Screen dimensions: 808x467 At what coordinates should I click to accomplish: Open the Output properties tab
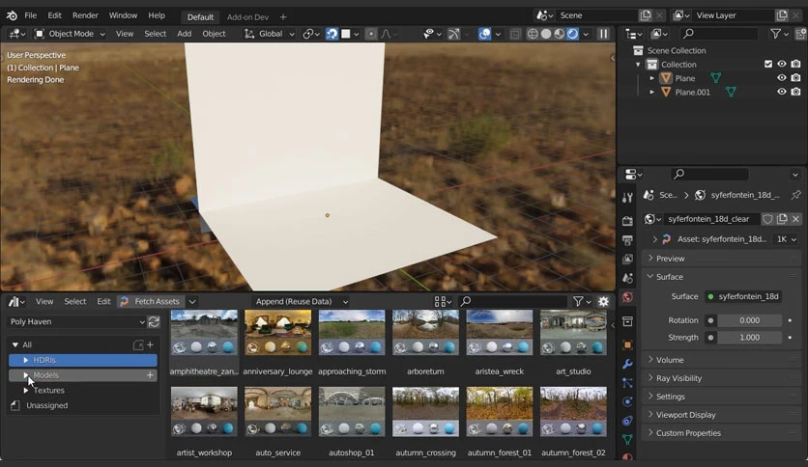pos(627,240)
